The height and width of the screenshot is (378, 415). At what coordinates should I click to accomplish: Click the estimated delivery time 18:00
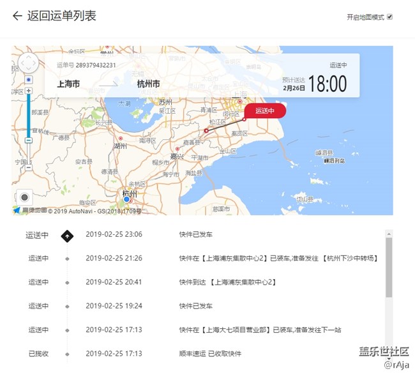point(328,84)
